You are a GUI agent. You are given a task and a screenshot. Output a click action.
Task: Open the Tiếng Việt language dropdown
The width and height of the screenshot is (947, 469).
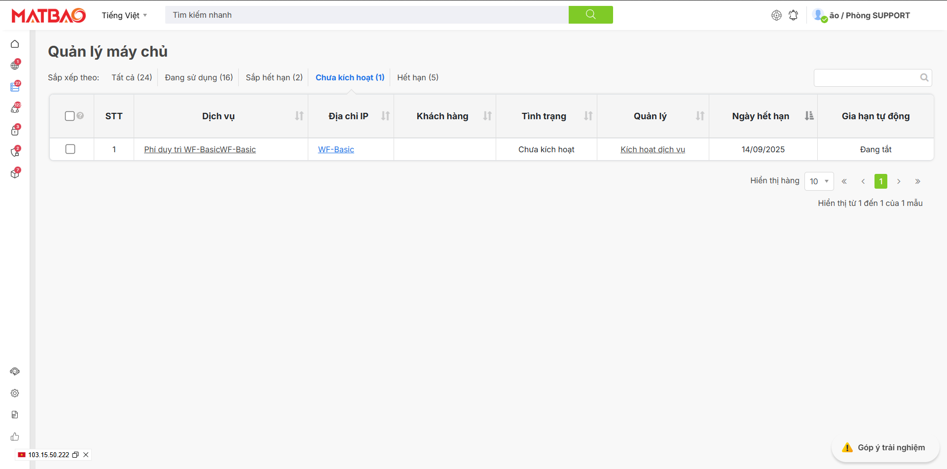click(x=124, y=15)
